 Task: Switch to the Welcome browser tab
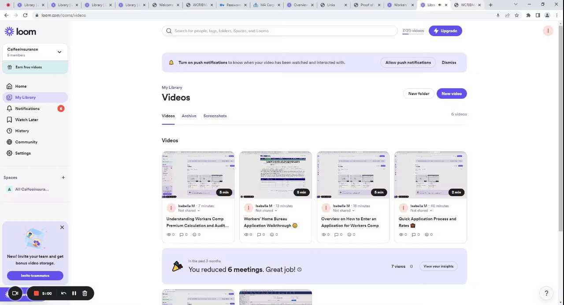tap(166, 5)
